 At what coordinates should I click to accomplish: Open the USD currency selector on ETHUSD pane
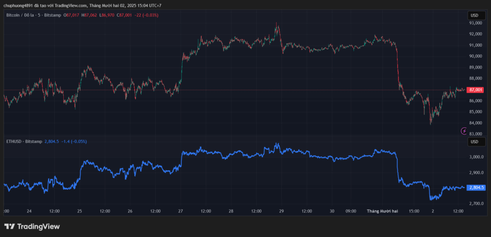pos(475,142)
